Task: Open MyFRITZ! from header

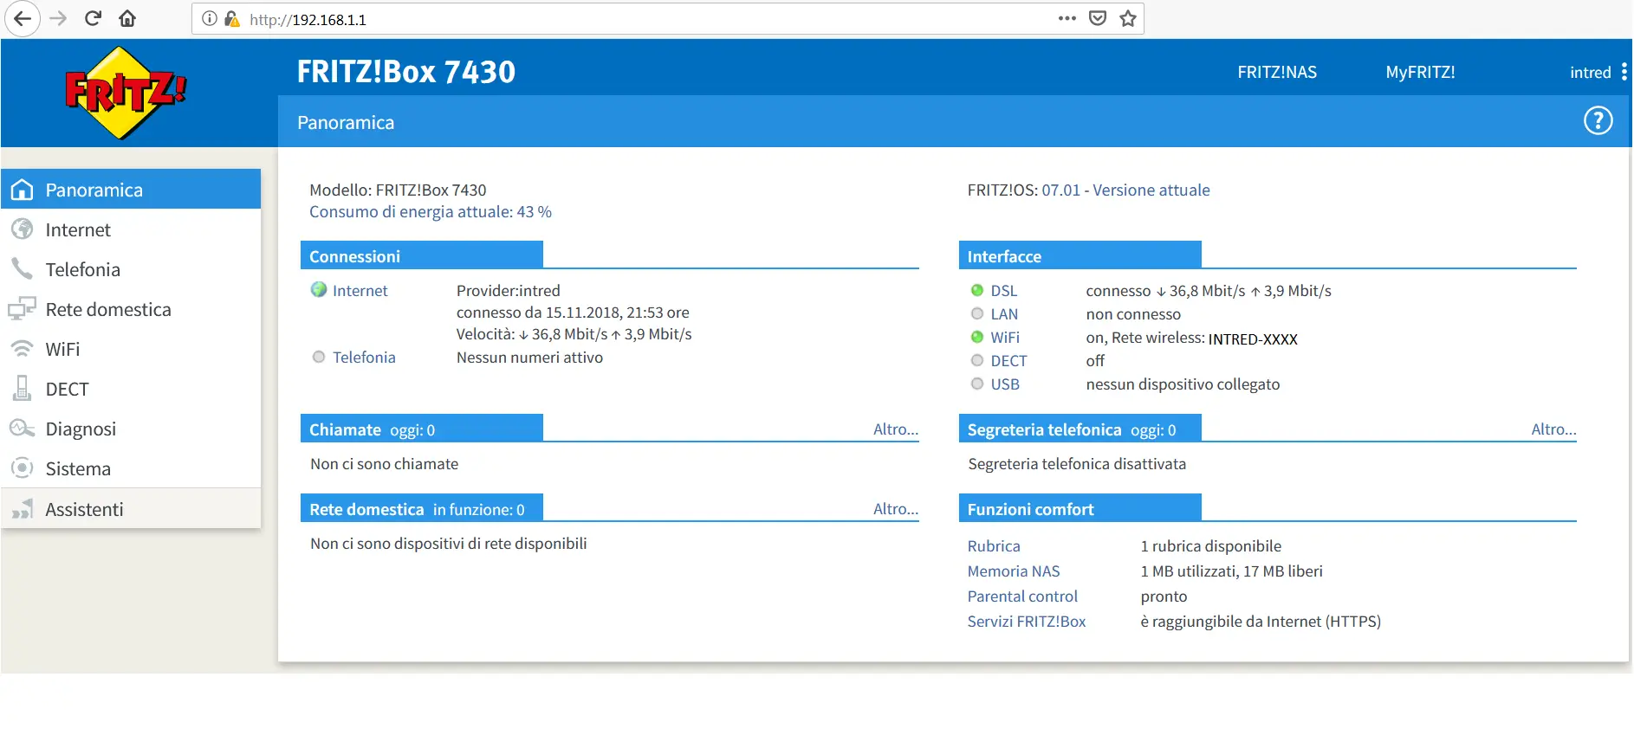Action: click(1420, 72)
